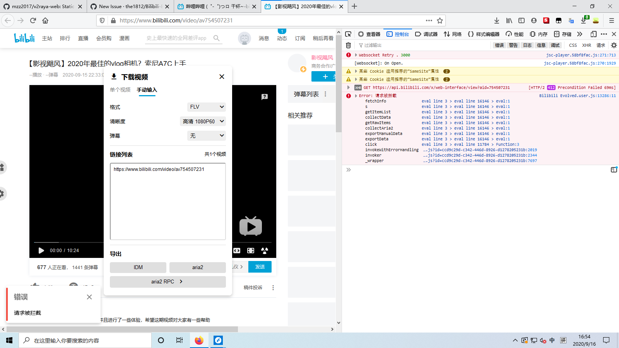Toggle the XHR console filter
This screenshot has height=348, width=619.
[587, 45]
